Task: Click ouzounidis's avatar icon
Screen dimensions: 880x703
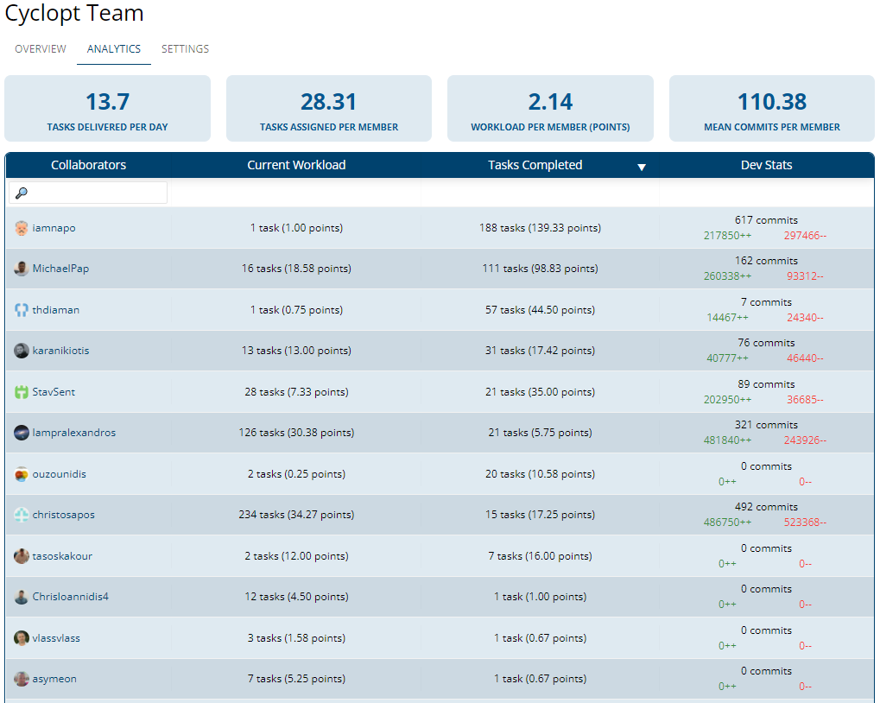Action: [22, 474]
